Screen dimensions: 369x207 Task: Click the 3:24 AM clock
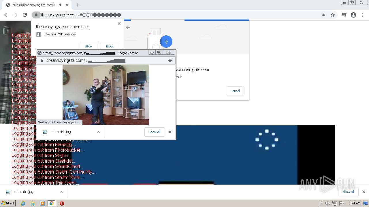(354, 203)
